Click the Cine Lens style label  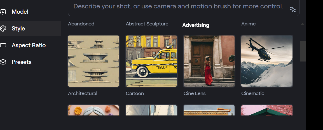coord(195,93)
